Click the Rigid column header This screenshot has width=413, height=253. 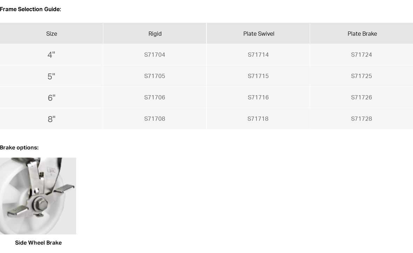155,34
